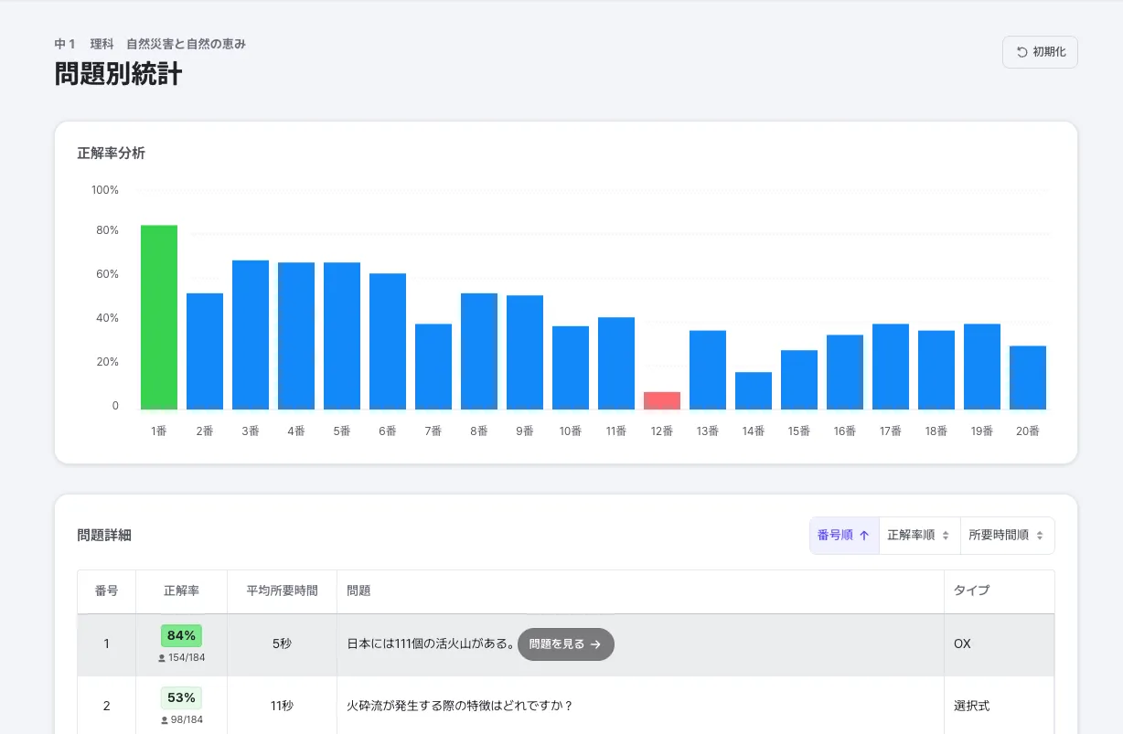Click the 正解率 column header
This screenshot has width=1123, height=734.
point(181,591)
